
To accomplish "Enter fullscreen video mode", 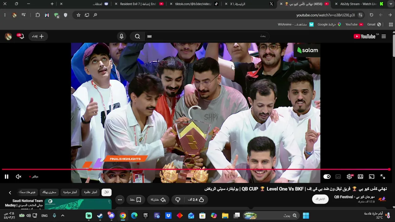I will click(x=383, y=177).
